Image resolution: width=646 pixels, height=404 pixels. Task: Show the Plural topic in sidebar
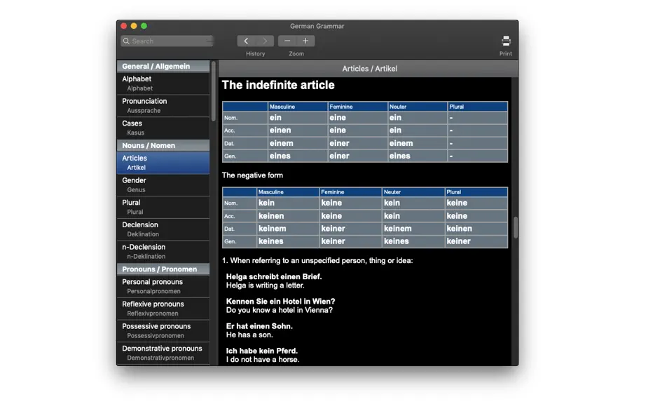[163, 207]
